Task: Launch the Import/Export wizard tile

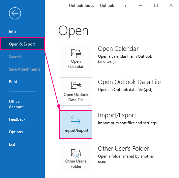Action: click(x=76, y=125)
